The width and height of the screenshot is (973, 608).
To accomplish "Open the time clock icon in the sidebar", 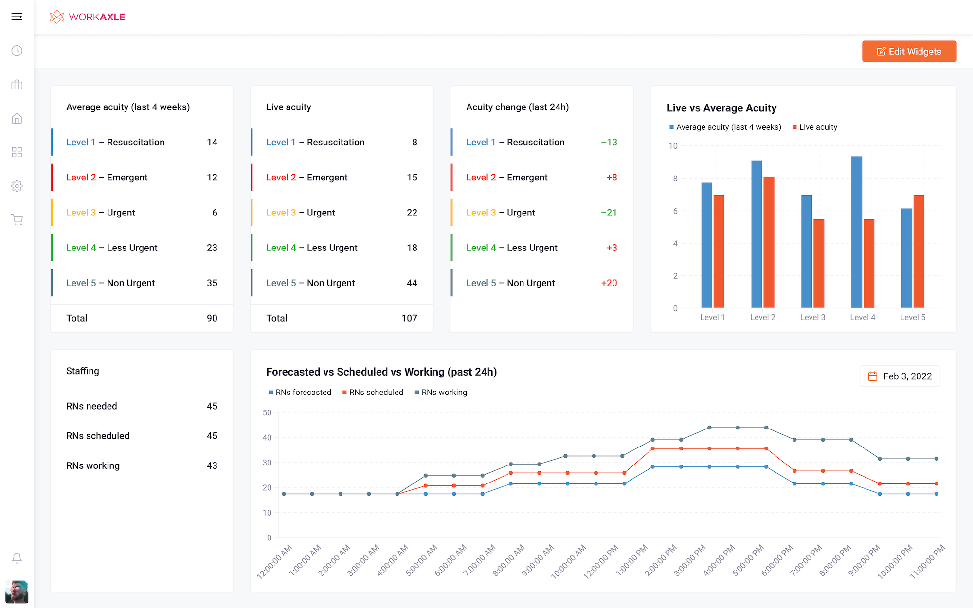I will click(x=17, y=51).
